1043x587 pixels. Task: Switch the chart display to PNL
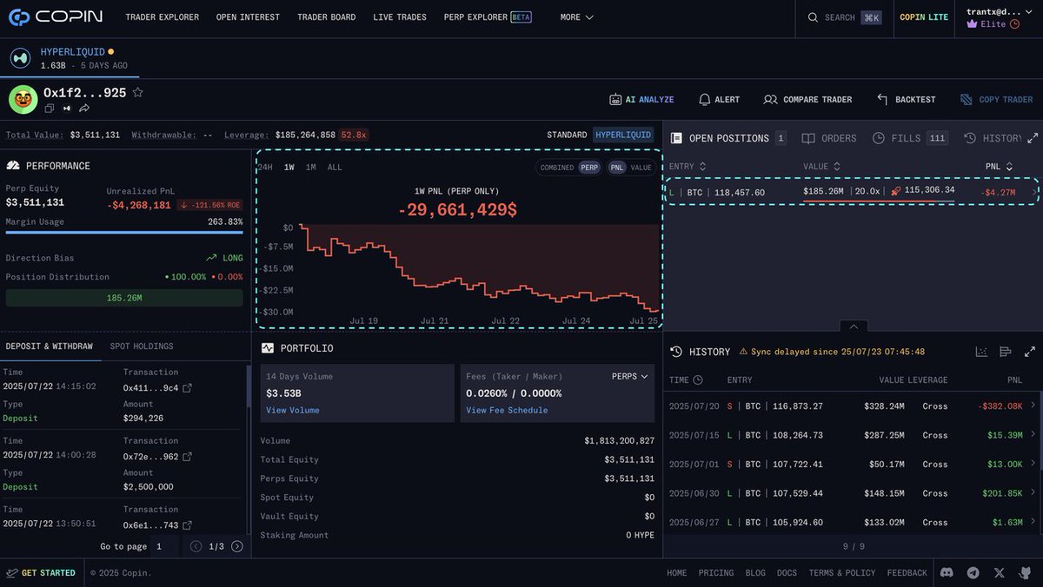(x=617, y=168)
